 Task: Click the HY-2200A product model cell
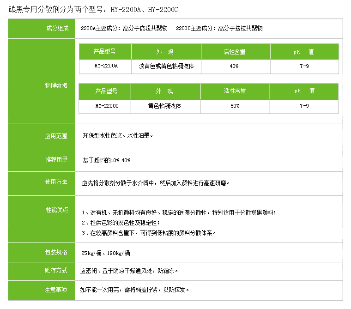(x=106, y=66)
